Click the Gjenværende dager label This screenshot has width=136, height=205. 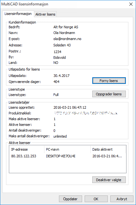[x=25, y=82]
